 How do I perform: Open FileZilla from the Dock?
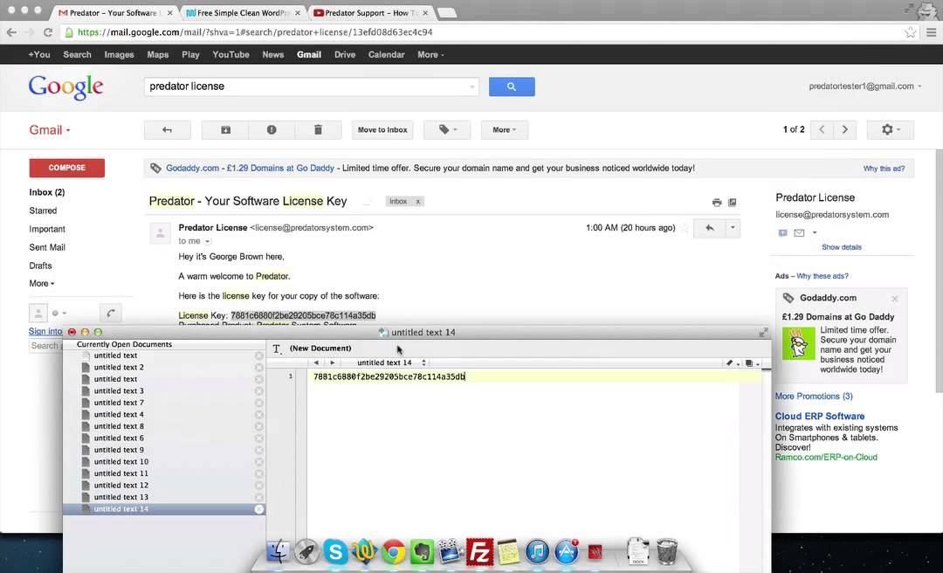479,551
